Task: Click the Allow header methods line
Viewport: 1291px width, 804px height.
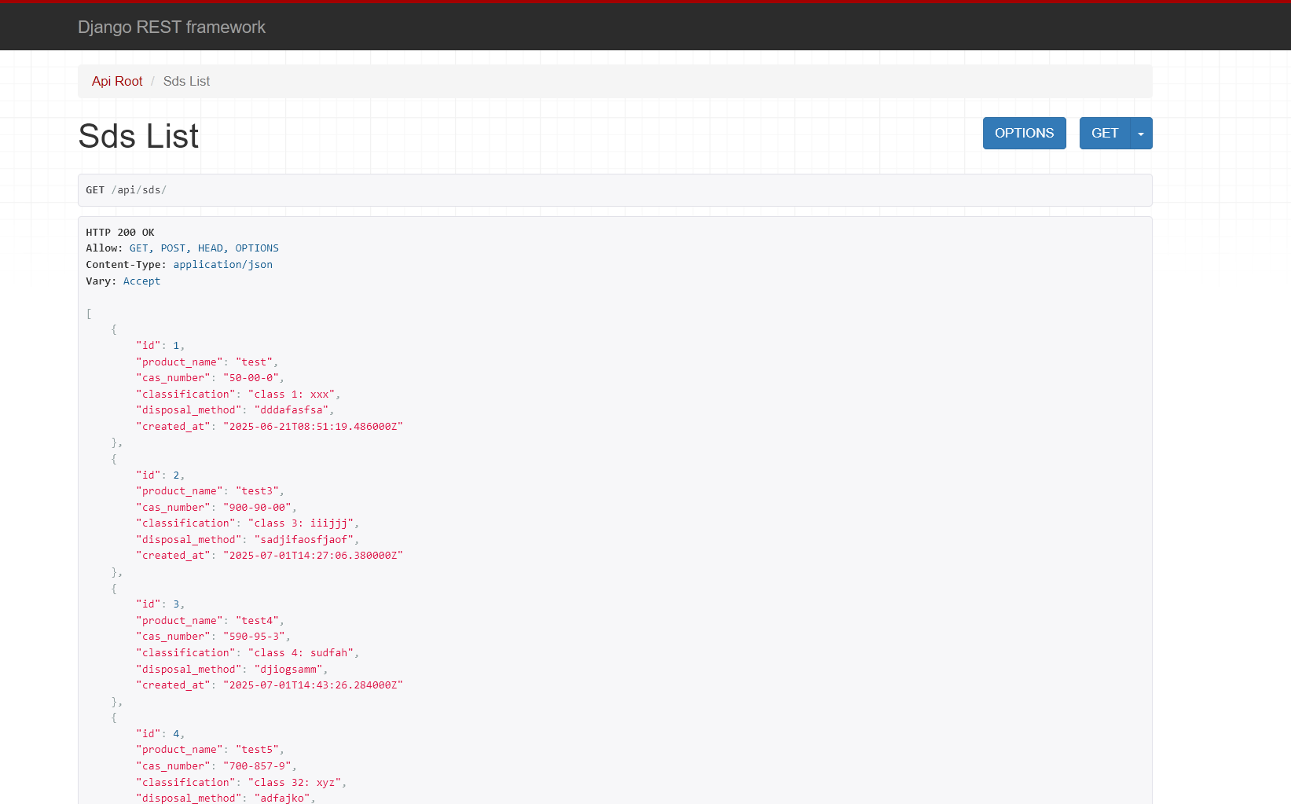Action: [182, 248]
